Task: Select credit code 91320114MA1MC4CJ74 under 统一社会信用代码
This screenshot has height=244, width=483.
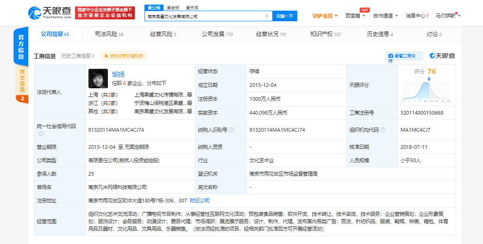Action: [116, 130]
